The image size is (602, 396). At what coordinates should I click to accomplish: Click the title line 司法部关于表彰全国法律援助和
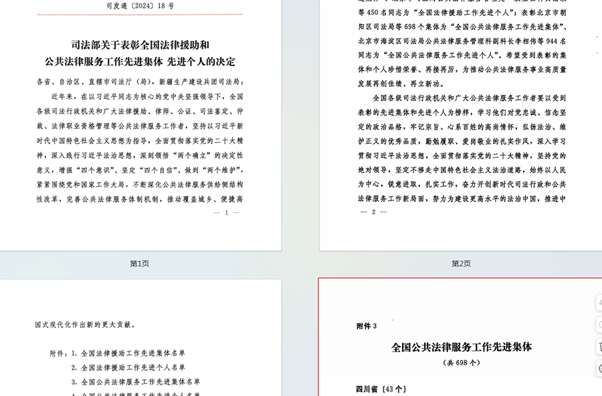[x=140, y=45]
